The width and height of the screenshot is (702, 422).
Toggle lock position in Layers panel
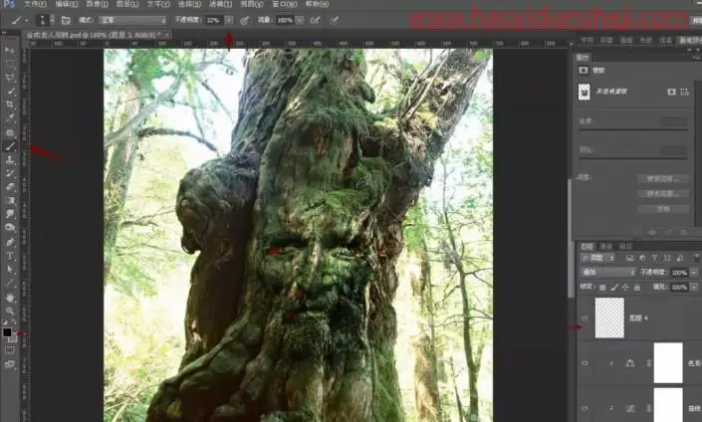coord(625,288)
